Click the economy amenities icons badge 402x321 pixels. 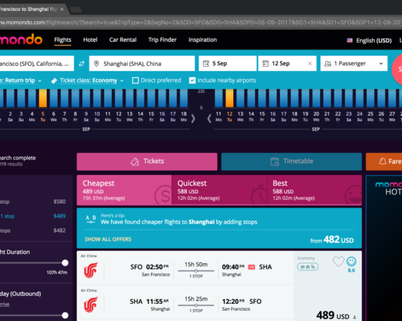click(x=308, y=267)
